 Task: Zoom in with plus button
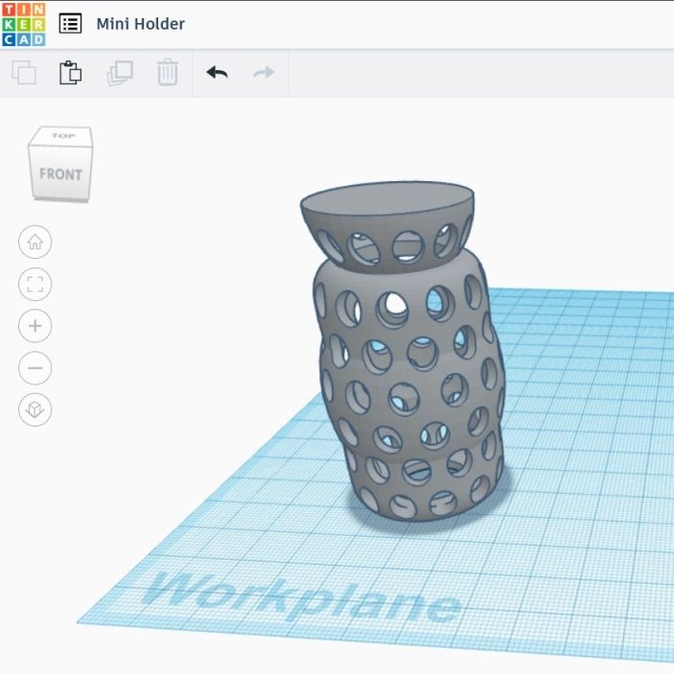(35, 326)
